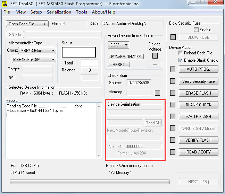This screenshot has height=194, width=225.
Task: Click the Verify Security Fuse button
Action: point(199,81)
